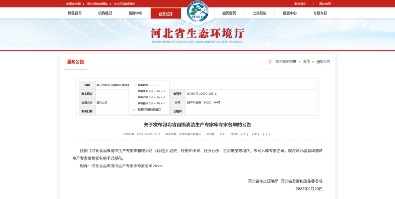Download 河北省省级清洁生产专家库专家名单.docx attachment

pyautogui.click(x=127, y=166)
